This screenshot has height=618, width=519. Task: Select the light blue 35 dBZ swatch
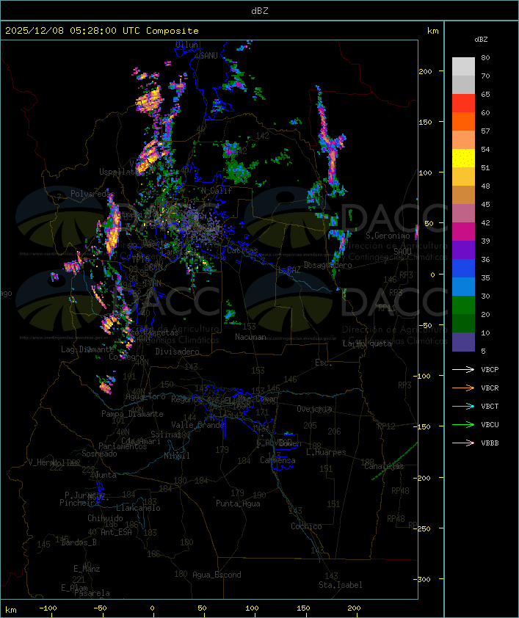[x=463, y=286]
